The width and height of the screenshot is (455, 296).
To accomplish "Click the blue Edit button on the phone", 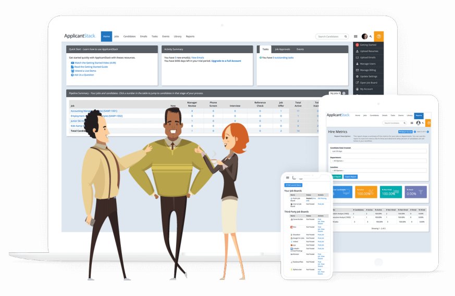I will click(293, 185).
